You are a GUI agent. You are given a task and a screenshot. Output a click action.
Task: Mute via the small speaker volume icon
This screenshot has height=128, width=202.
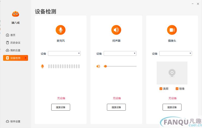98,66
